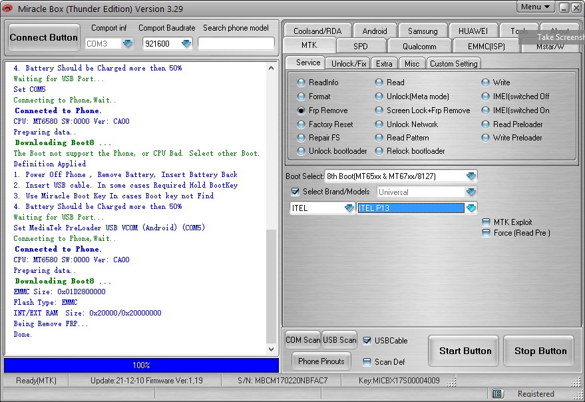
Task: Expand the Boot Select dropdown
Action: (x=471, y=176)
